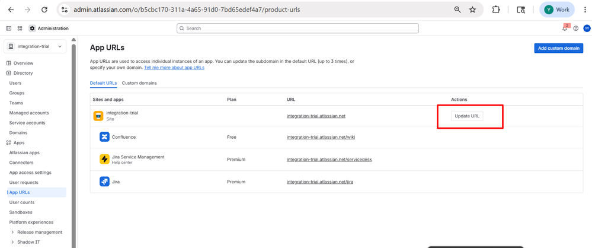Open the integration-trial.atlassian.net link
The image size is (592, 248).
click(316, 116)
